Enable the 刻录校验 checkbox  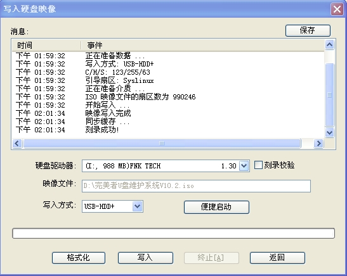pyautogui.click(x=258, y=165)
